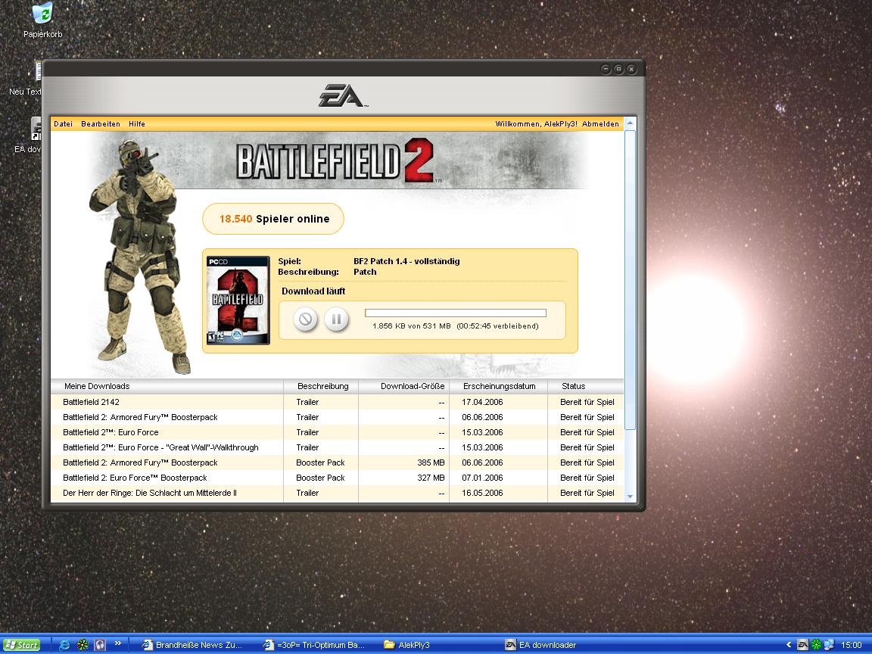
Task: Click the network computers tray icon
Action: [829, 645]
